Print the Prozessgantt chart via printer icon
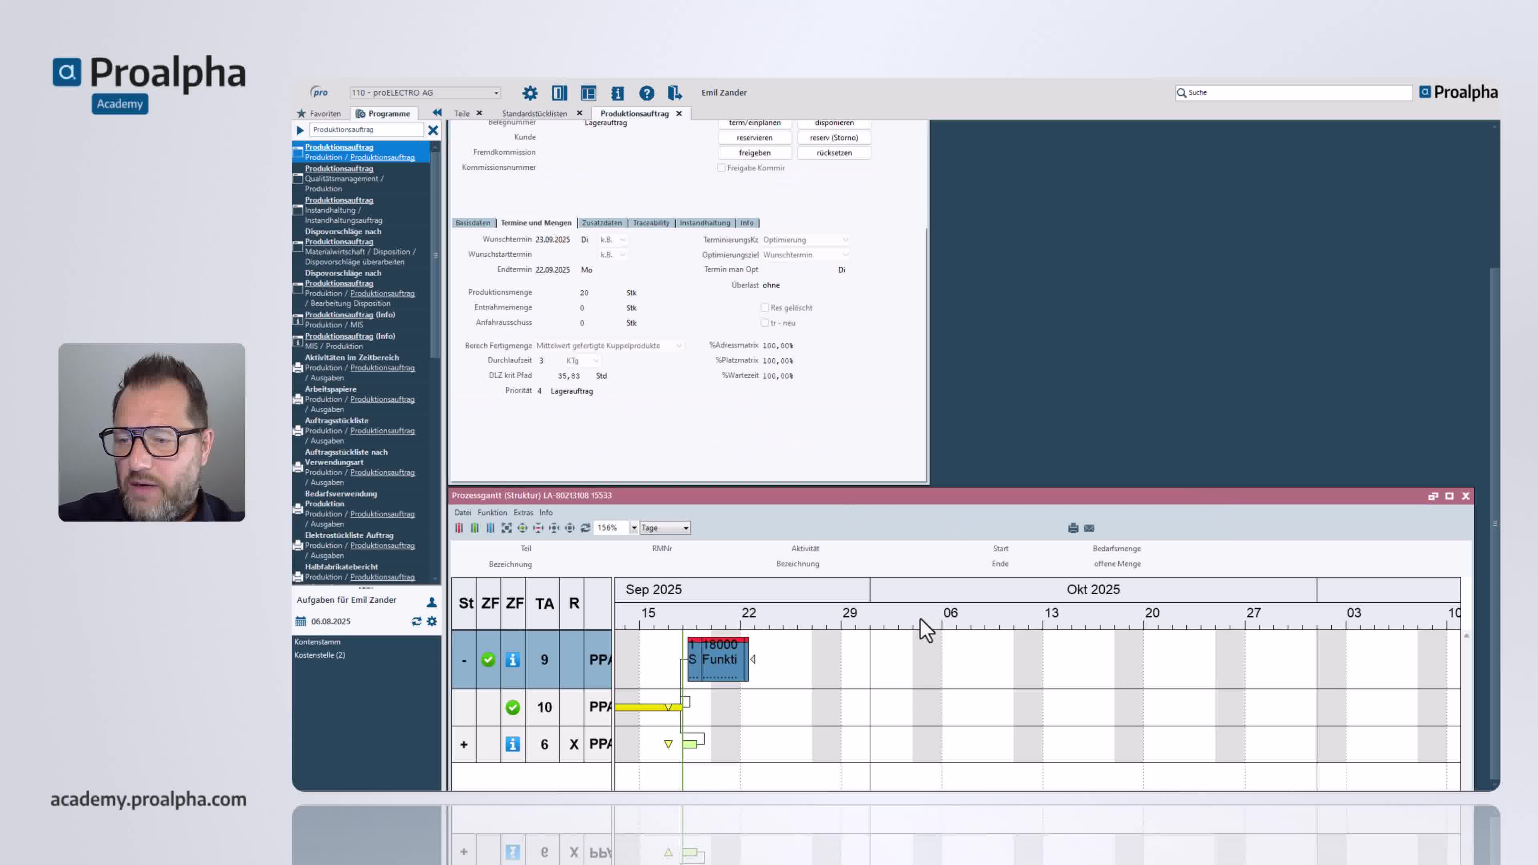Image resolution: width=1538 pixels, height=865 pixels. pos(1072,528)
